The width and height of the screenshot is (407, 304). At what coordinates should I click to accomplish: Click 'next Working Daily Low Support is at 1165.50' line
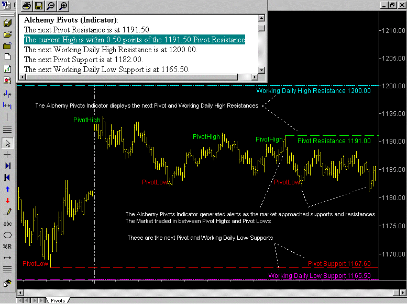tap(107, 69)
